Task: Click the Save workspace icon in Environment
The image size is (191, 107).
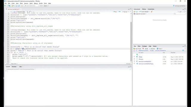Action: click(x=137, y=12)
